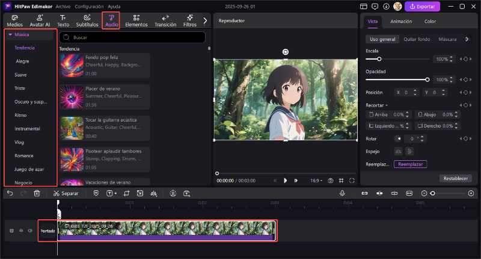
Task: Open the feedback message icon in title bar
Action: pos(375,7)
